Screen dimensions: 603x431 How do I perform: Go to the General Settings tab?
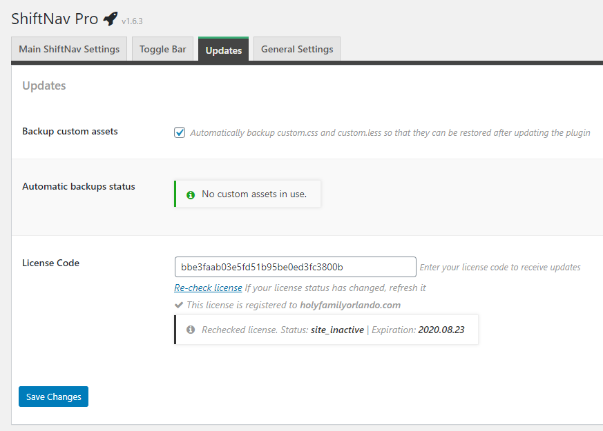(x=297, y=50)
